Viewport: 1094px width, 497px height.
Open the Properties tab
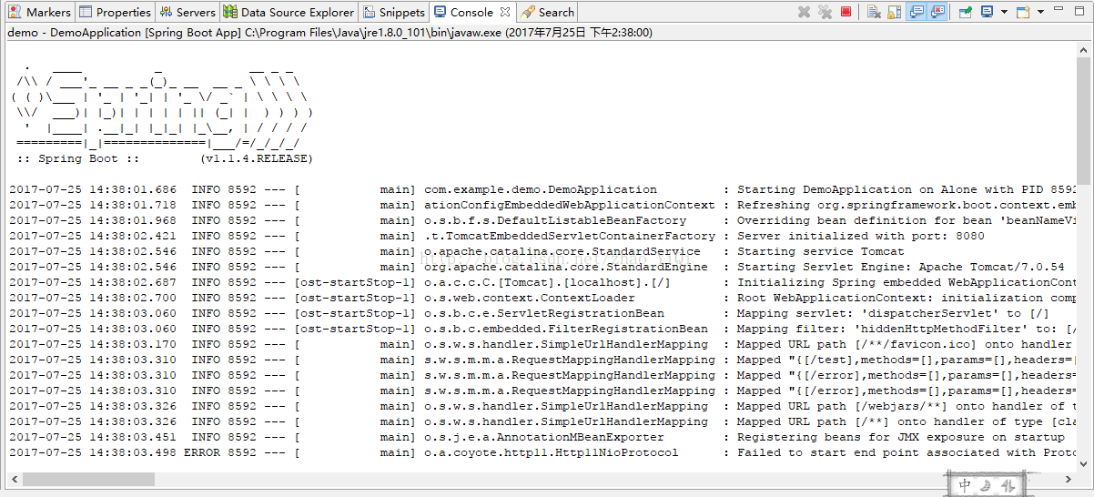pos(115,12)
